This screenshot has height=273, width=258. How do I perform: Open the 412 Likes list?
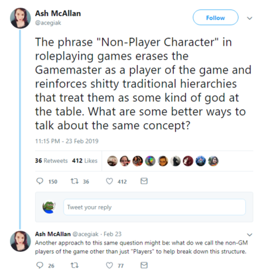85,161
